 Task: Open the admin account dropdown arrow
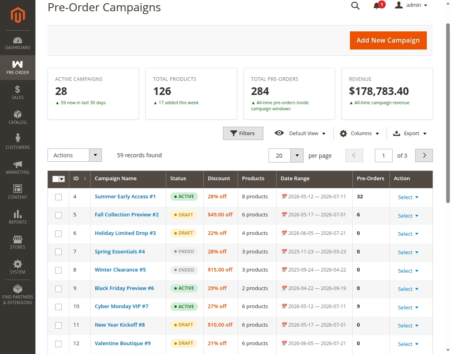425,6
